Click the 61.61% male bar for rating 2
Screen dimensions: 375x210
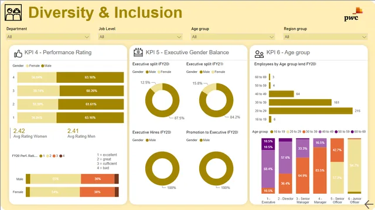point(91,104)
